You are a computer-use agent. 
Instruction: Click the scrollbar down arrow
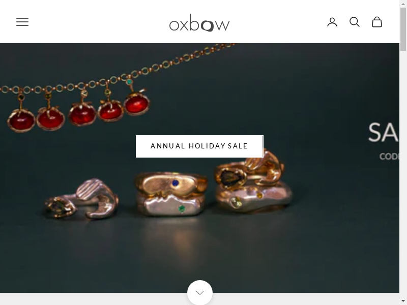[403, 301]
